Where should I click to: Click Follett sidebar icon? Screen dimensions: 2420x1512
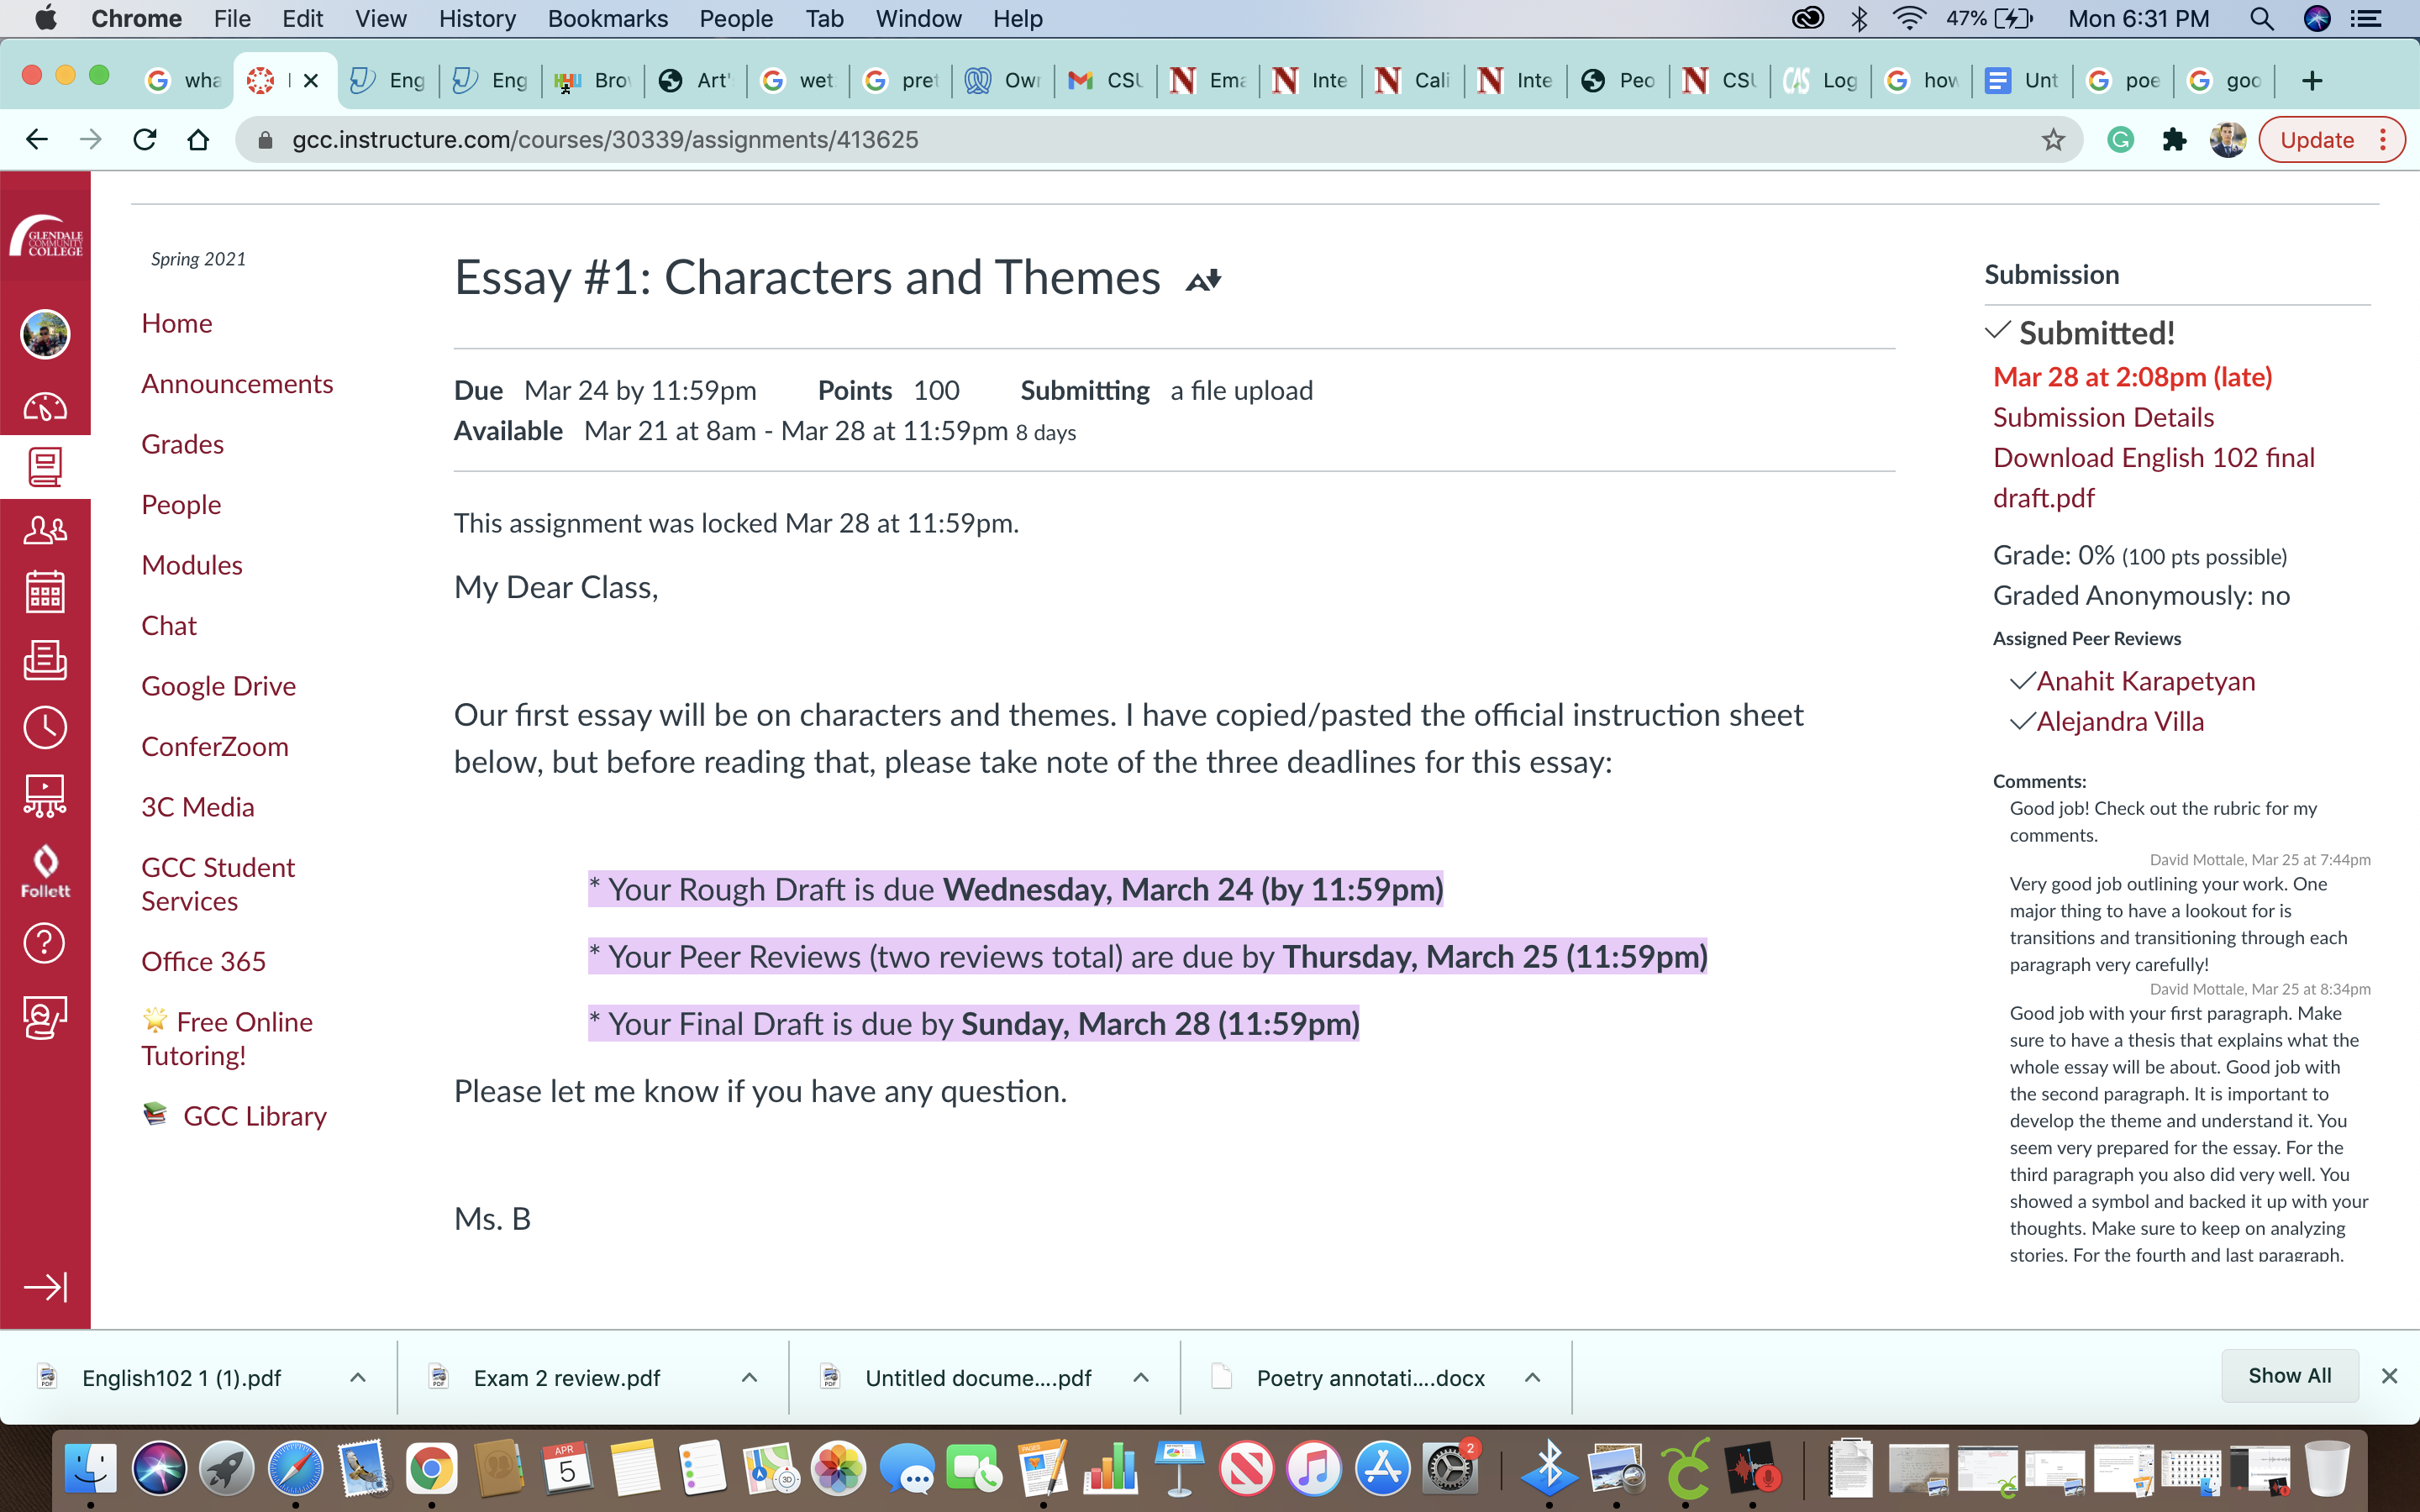tap(45, 870)
